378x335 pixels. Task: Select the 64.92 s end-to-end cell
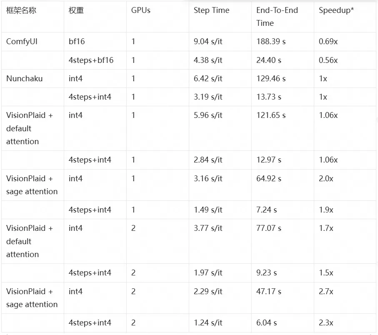click(269, 178)
